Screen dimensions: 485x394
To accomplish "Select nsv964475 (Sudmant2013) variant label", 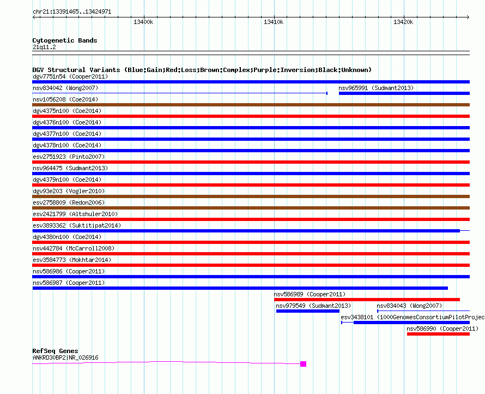I will tap(70, 168).
